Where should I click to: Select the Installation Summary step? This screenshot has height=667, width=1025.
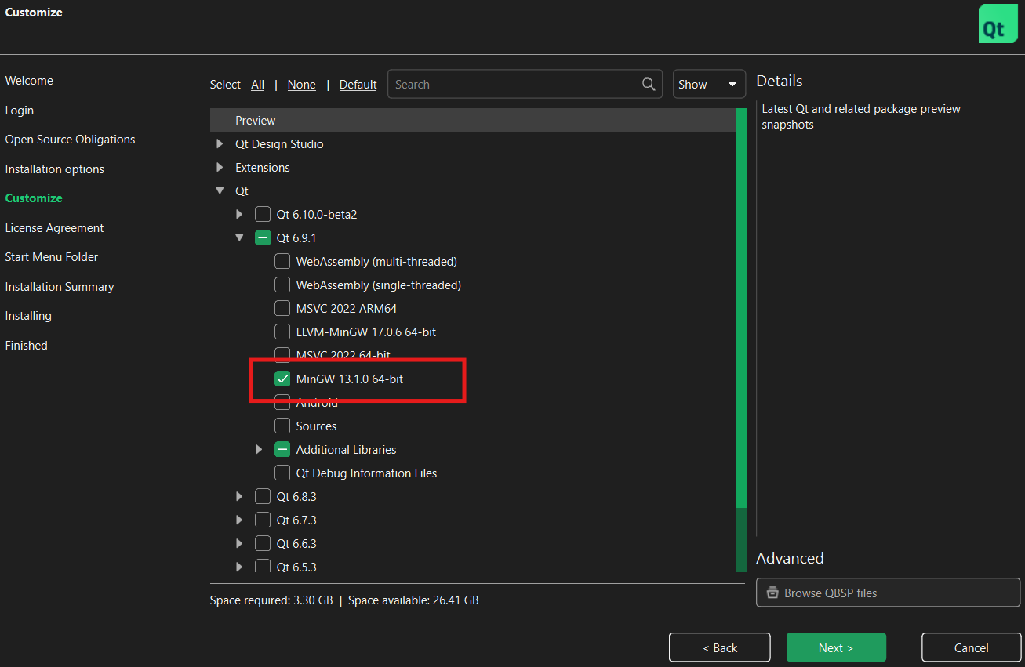60,287
